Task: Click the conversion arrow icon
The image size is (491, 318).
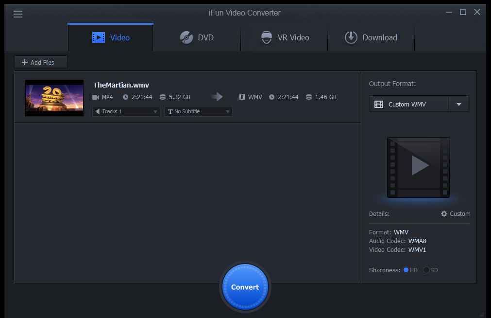Action: [217, 97]
